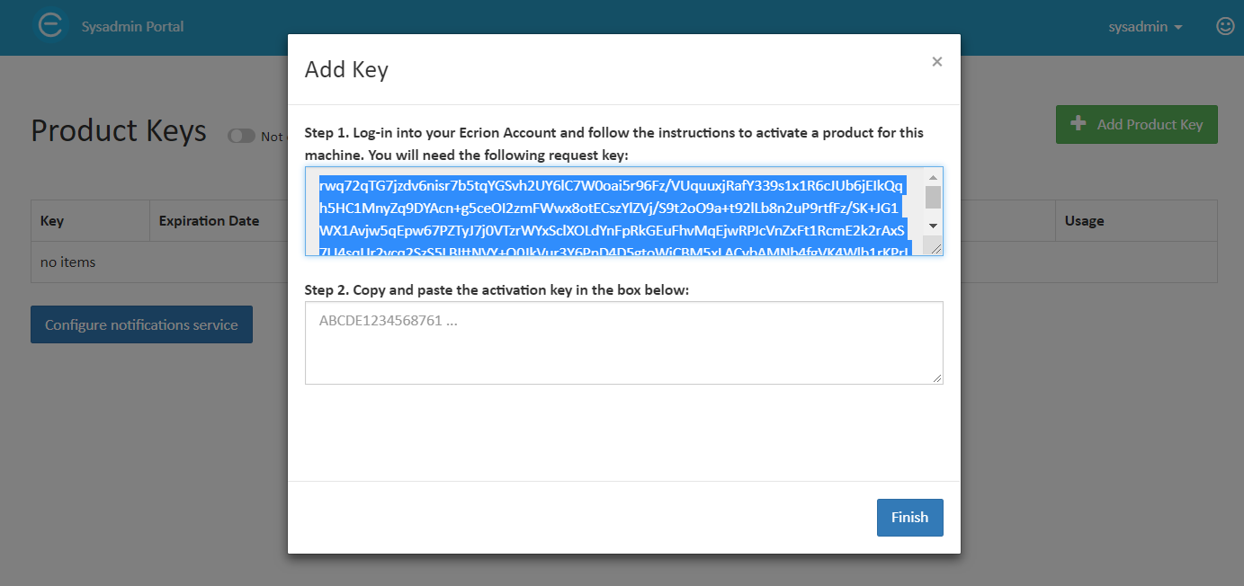
Task: Open the smiley feedback icon
Action: click(x=1225, y=26)
